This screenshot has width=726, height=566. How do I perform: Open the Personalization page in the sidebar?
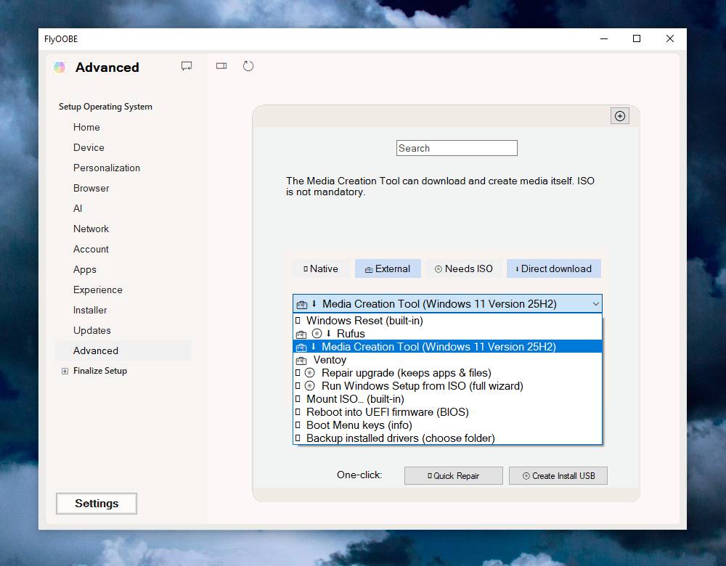point(107,168)
